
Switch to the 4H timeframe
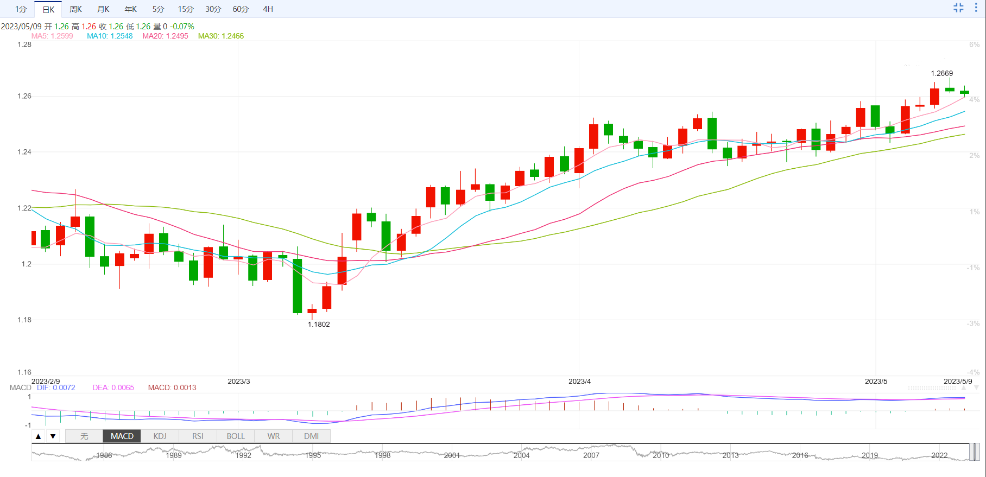[268, 9]
